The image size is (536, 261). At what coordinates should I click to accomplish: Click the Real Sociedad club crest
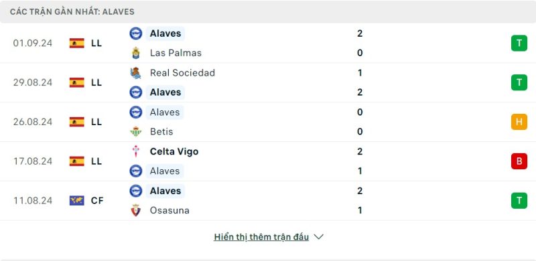(136, 73)
